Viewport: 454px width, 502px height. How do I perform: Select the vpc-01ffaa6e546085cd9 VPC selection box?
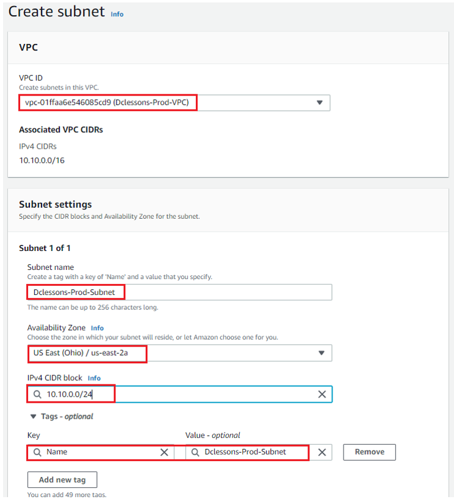click(x=175, y=102)
